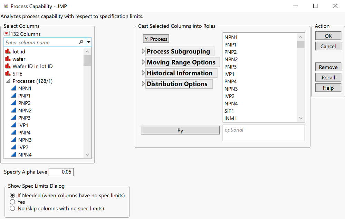
Task: Click the Recall button
Action: [327, 77]
